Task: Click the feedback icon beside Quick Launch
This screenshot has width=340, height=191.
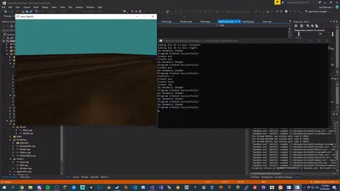Action: pos(283,2)
